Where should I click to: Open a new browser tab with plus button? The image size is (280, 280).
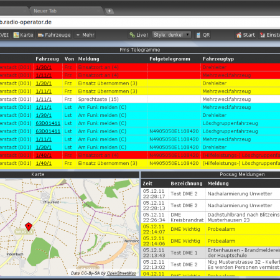pos(110,11)
